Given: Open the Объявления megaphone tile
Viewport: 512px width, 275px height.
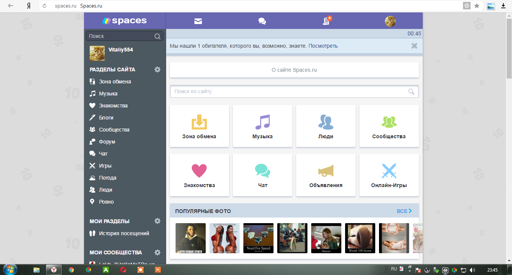Looking at the screenshot, I should (326, 175).
